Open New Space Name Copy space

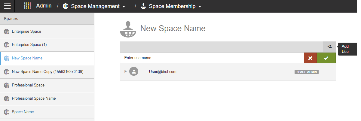pos(47,72)
